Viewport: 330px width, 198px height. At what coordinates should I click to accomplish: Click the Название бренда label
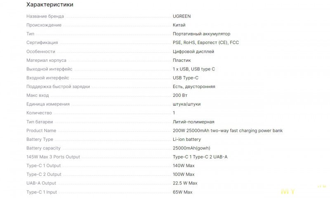coord(45,16)
